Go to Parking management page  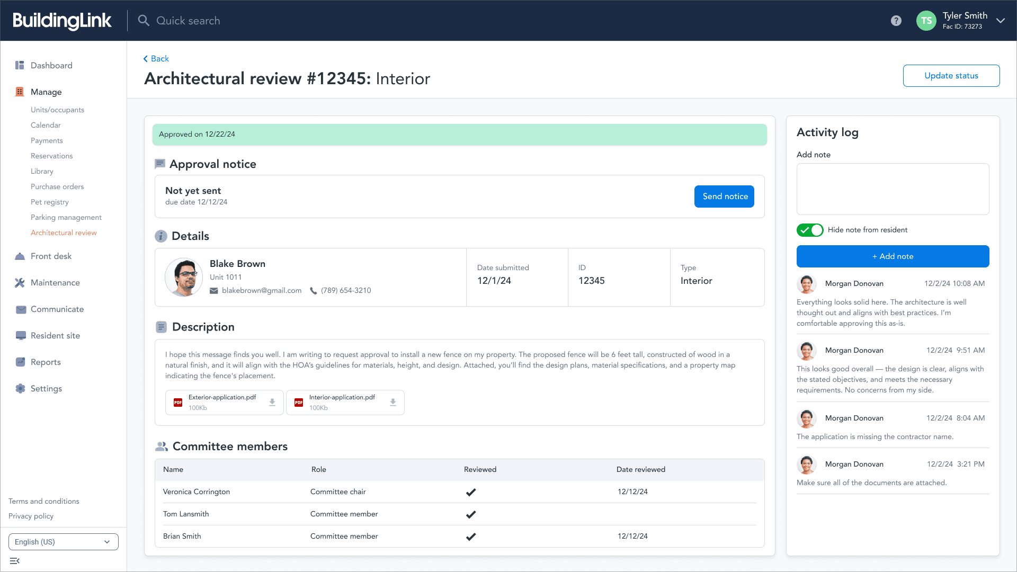click(66, 217)
